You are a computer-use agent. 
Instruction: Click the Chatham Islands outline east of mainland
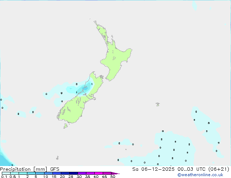158,104
